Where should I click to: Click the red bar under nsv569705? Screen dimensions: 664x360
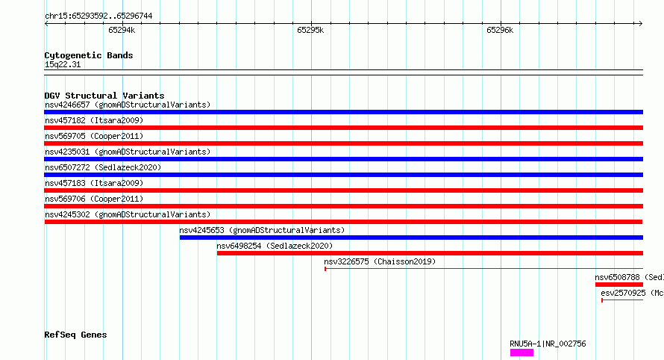tap(343, 143)
